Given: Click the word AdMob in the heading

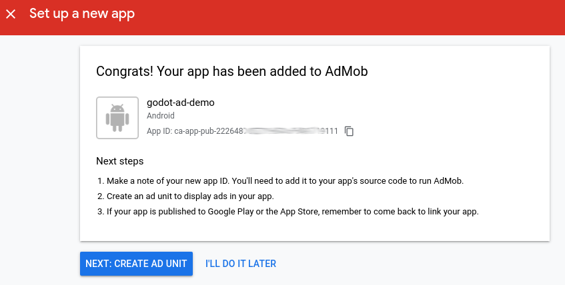Looking at the screenshot, I should coord(346,71).
